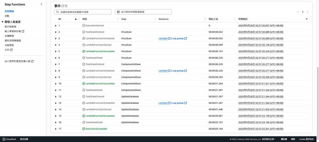Click clock icon on row 8 LambdaFunctionScheduled
The width and height of the screenshot is (319, 142).
[83, 71]
